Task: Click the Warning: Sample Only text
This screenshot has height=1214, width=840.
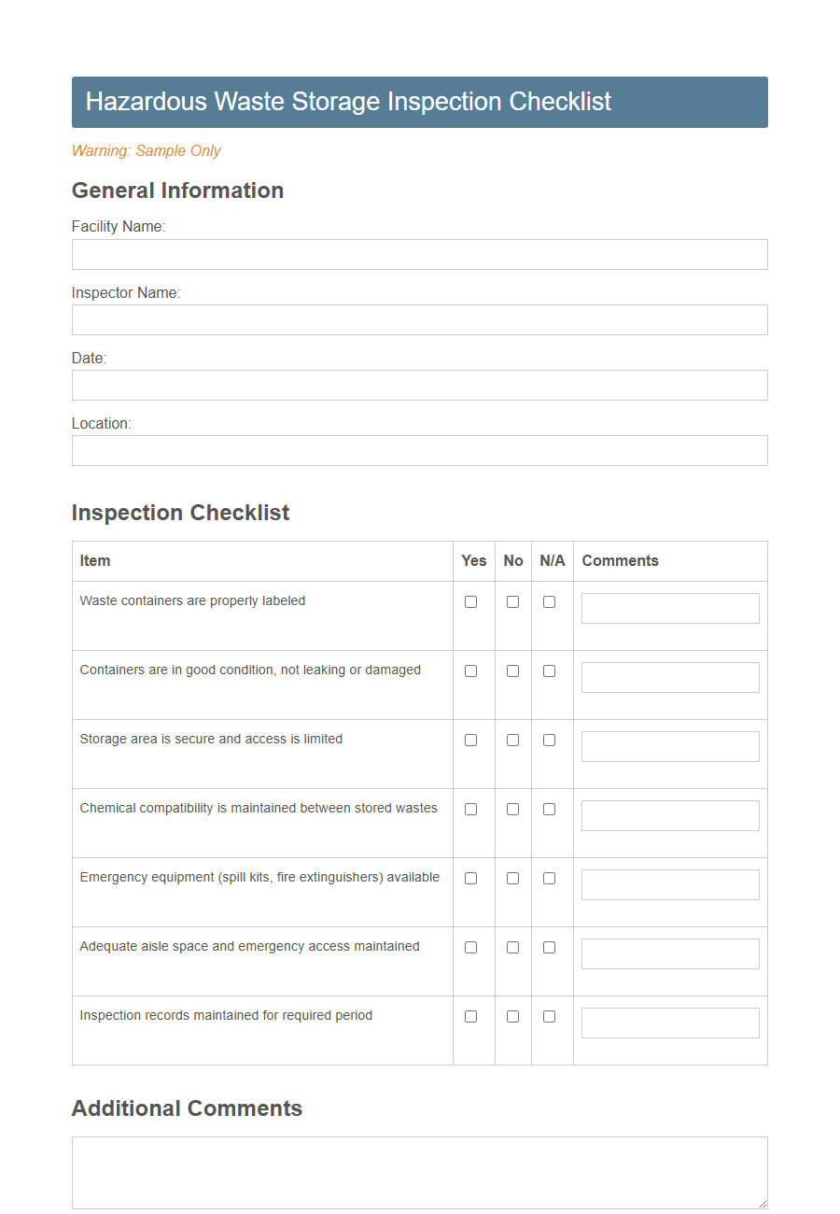Action: coord(146,150)
